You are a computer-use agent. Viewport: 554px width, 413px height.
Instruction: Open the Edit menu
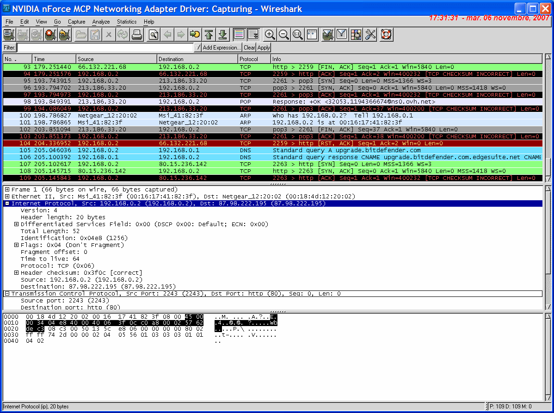tap(25, 22)
